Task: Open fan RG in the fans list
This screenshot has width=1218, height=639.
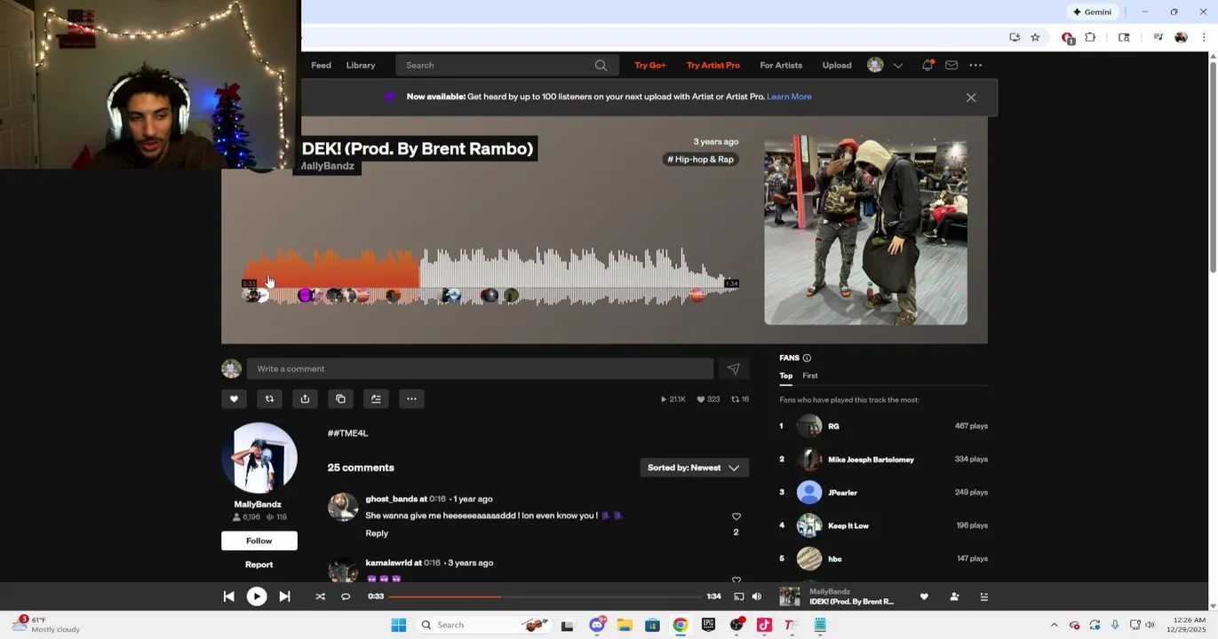Action: pos(833,427)
